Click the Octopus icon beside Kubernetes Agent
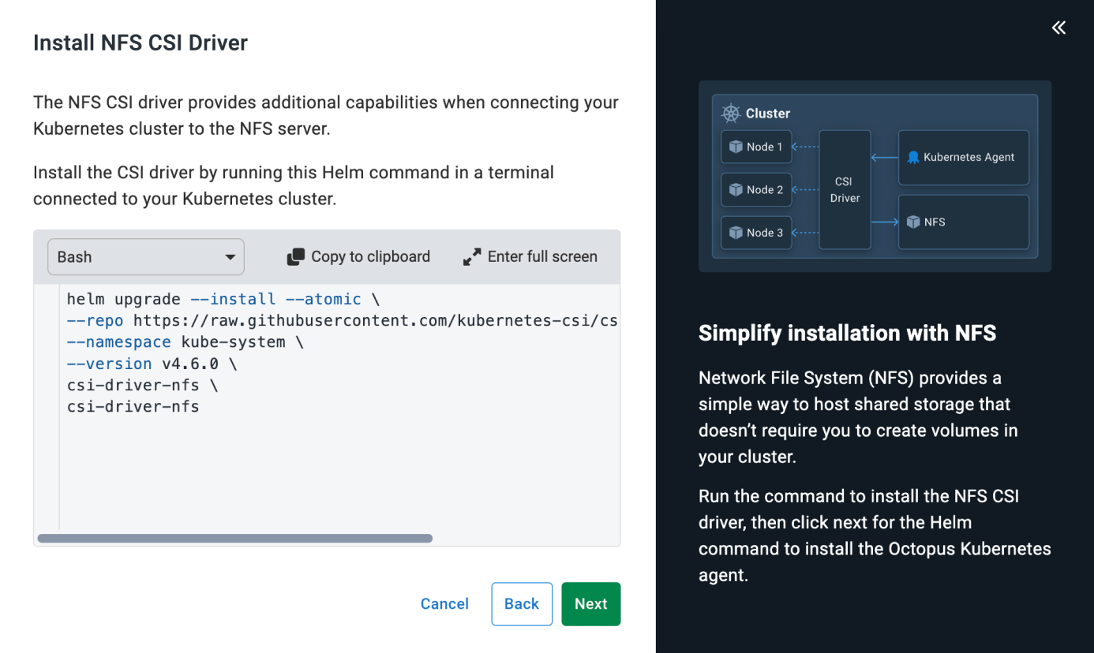The image size is (1094, 653). 913,157
